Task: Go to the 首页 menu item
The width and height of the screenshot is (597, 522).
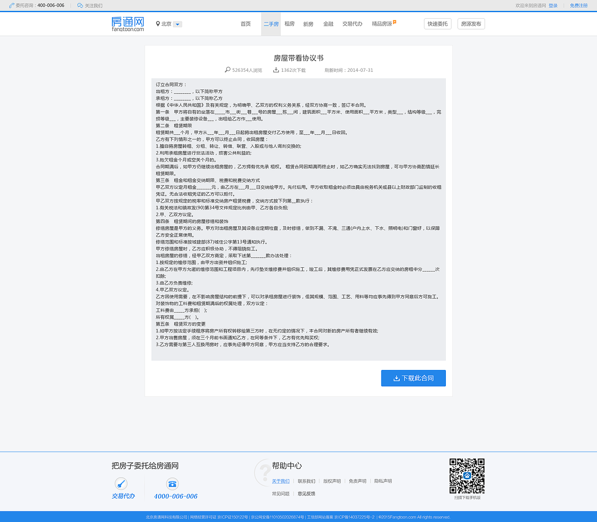Action: click(246, 24)
